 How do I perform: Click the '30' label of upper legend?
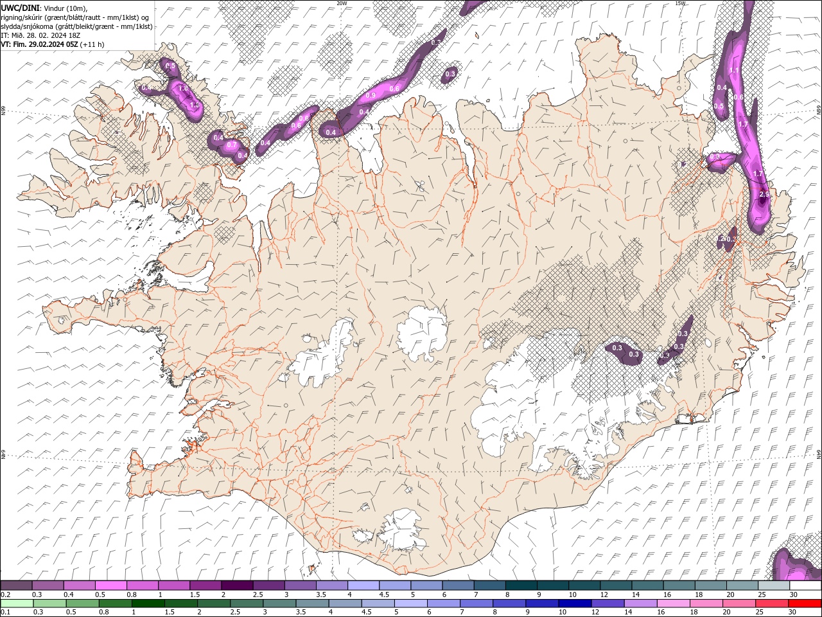(792, 595)
